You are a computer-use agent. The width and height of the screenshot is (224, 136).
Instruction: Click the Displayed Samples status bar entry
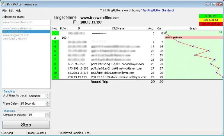click(x=76, y=133)
